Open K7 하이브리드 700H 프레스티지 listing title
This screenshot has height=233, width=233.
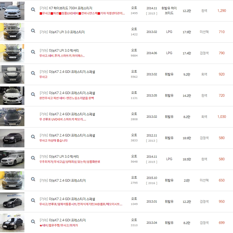[66, 8]
